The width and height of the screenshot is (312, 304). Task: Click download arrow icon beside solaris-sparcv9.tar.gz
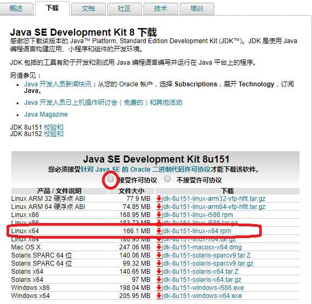tap(159, 264)
